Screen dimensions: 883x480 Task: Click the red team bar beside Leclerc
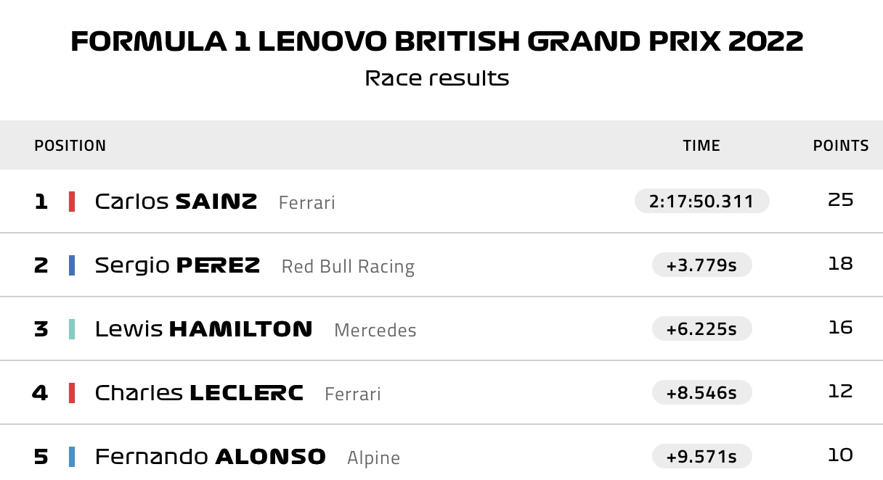click(72, 393)
